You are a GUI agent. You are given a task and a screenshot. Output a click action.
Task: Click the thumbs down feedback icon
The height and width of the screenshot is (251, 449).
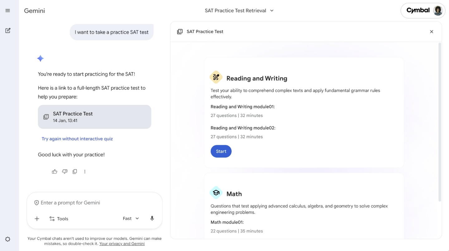[x=65, y=172]
